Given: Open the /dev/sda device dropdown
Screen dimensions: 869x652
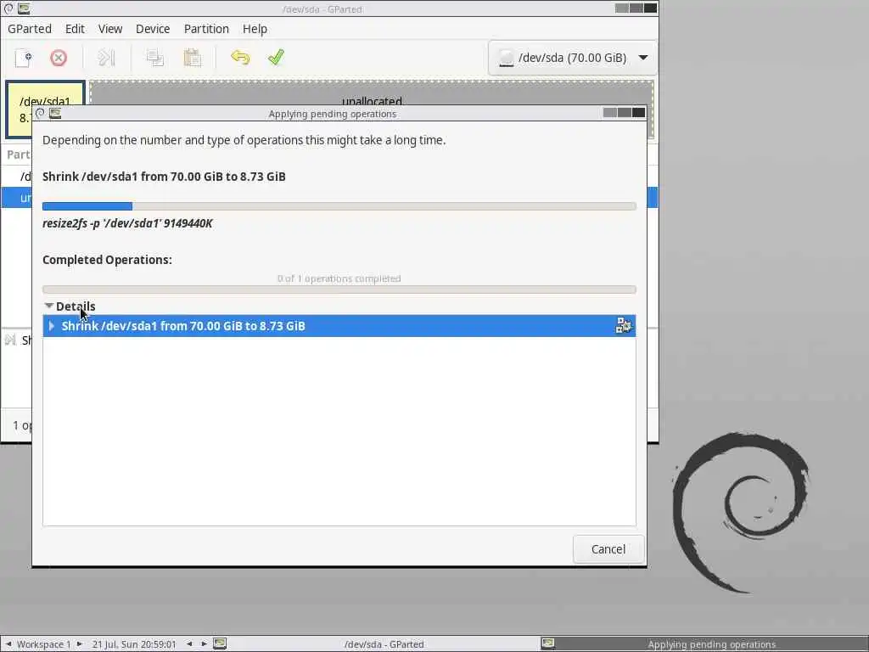Looking at the screenshot, I should pyautogui.click(x=573, y=58).
